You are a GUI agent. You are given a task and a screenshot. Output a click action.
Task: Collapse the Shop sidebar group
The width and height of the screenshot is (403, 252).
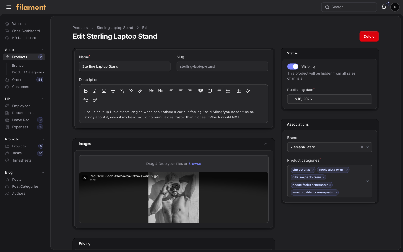(x=43, y=50)
